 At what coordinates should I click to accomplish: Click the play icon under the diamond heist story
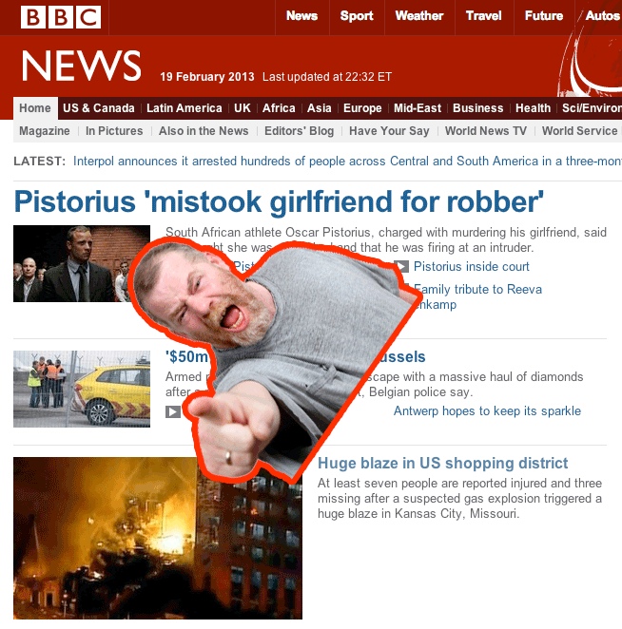(x=173, y=411)
